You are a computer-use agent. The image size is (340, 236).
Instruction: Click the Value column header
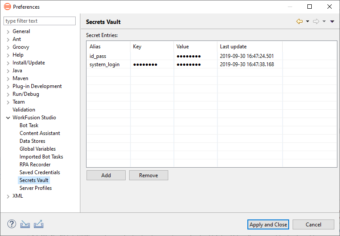[x=195, y=47]
